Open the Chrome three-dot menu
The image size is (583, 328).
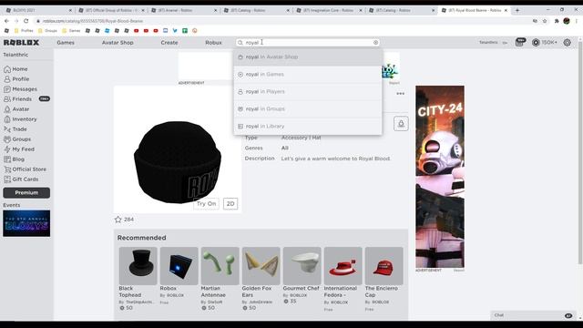(x=577, y=21)
